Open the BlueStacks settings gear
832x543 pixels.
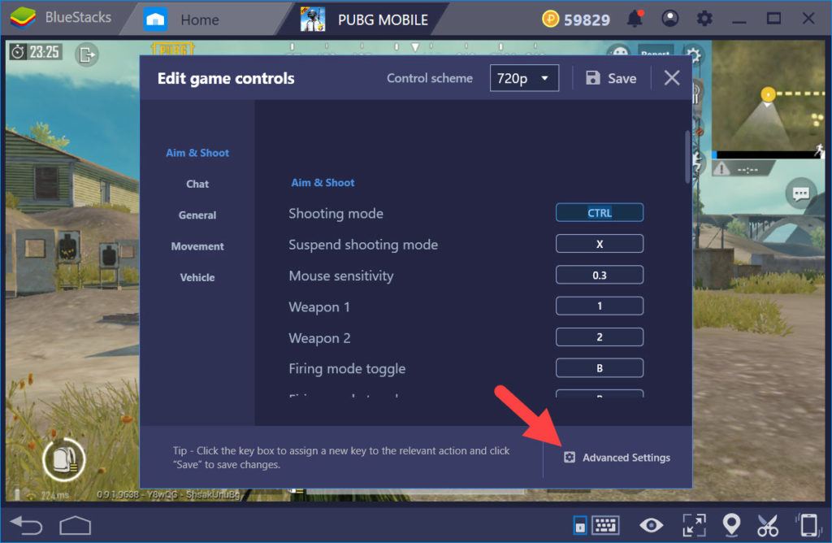(x=704, y=17)
